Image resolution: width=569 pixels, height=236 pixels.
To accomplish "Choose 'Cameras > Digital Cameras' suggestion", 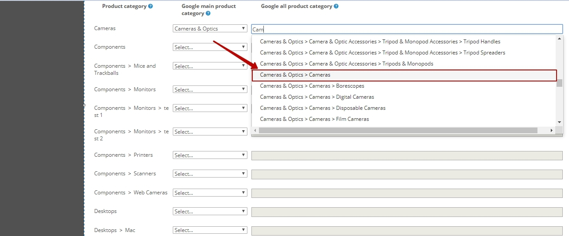I will (317, 97).
